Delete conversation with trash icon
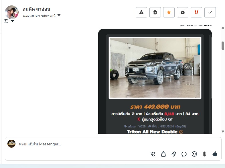This screenshot has height=168, width=225. [155, 12]
